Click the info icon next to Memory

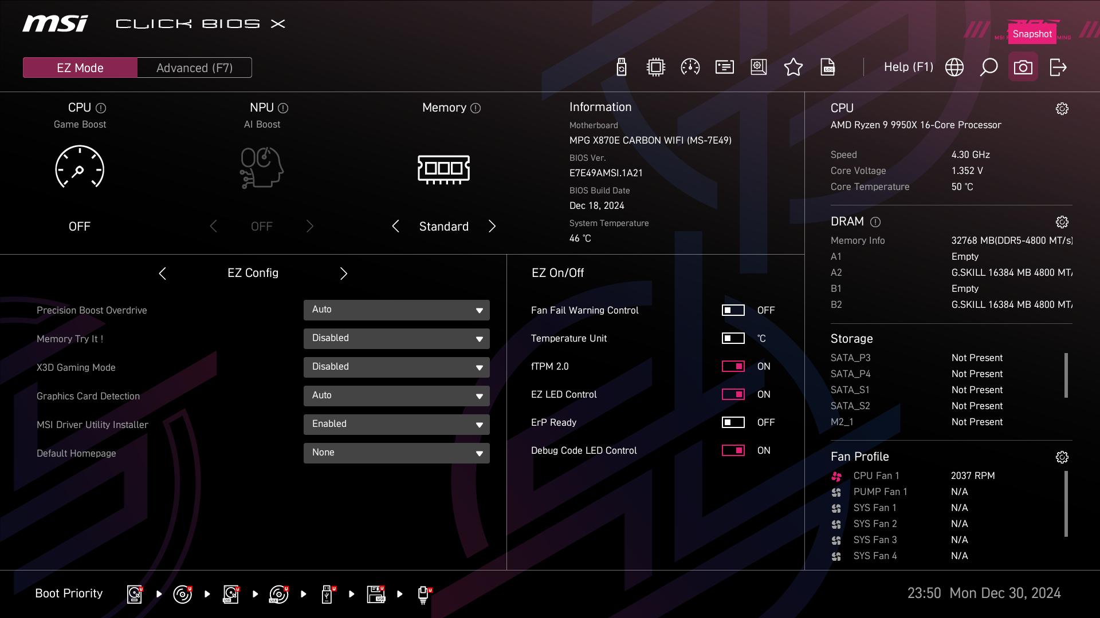pyautogui.click(x=476, y=108)
